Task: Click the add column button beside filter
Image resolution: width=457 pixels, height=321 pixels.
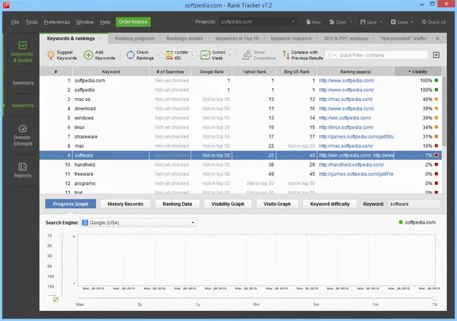Action: coord(436,55)
